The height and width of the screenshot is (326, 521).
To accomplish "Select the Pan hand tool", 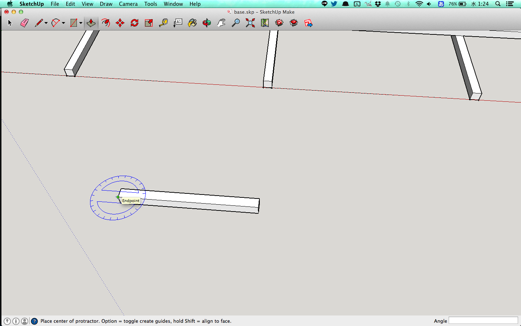I will coord(221,23).
